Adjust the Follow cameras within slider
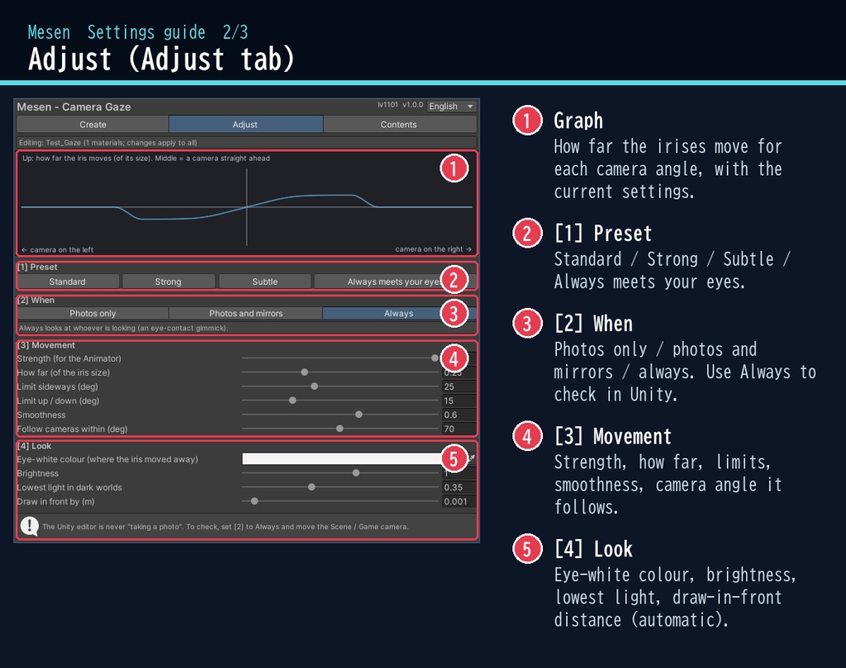 340,429
